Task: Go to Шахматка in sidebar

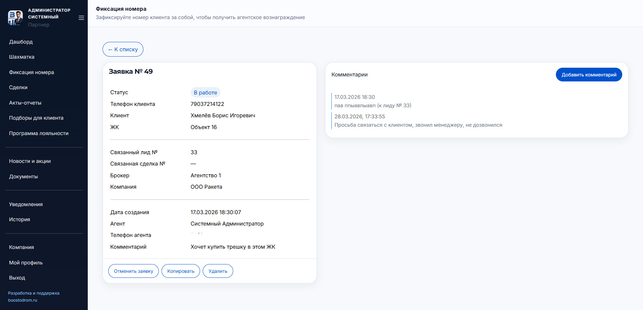Action: click(x=22, y=57)
